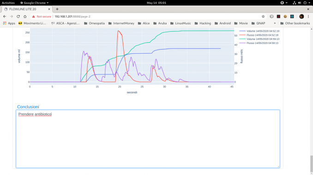Click inside the Conclusioni text area
This screenshot has height=175, width=313.
[148, 139]
